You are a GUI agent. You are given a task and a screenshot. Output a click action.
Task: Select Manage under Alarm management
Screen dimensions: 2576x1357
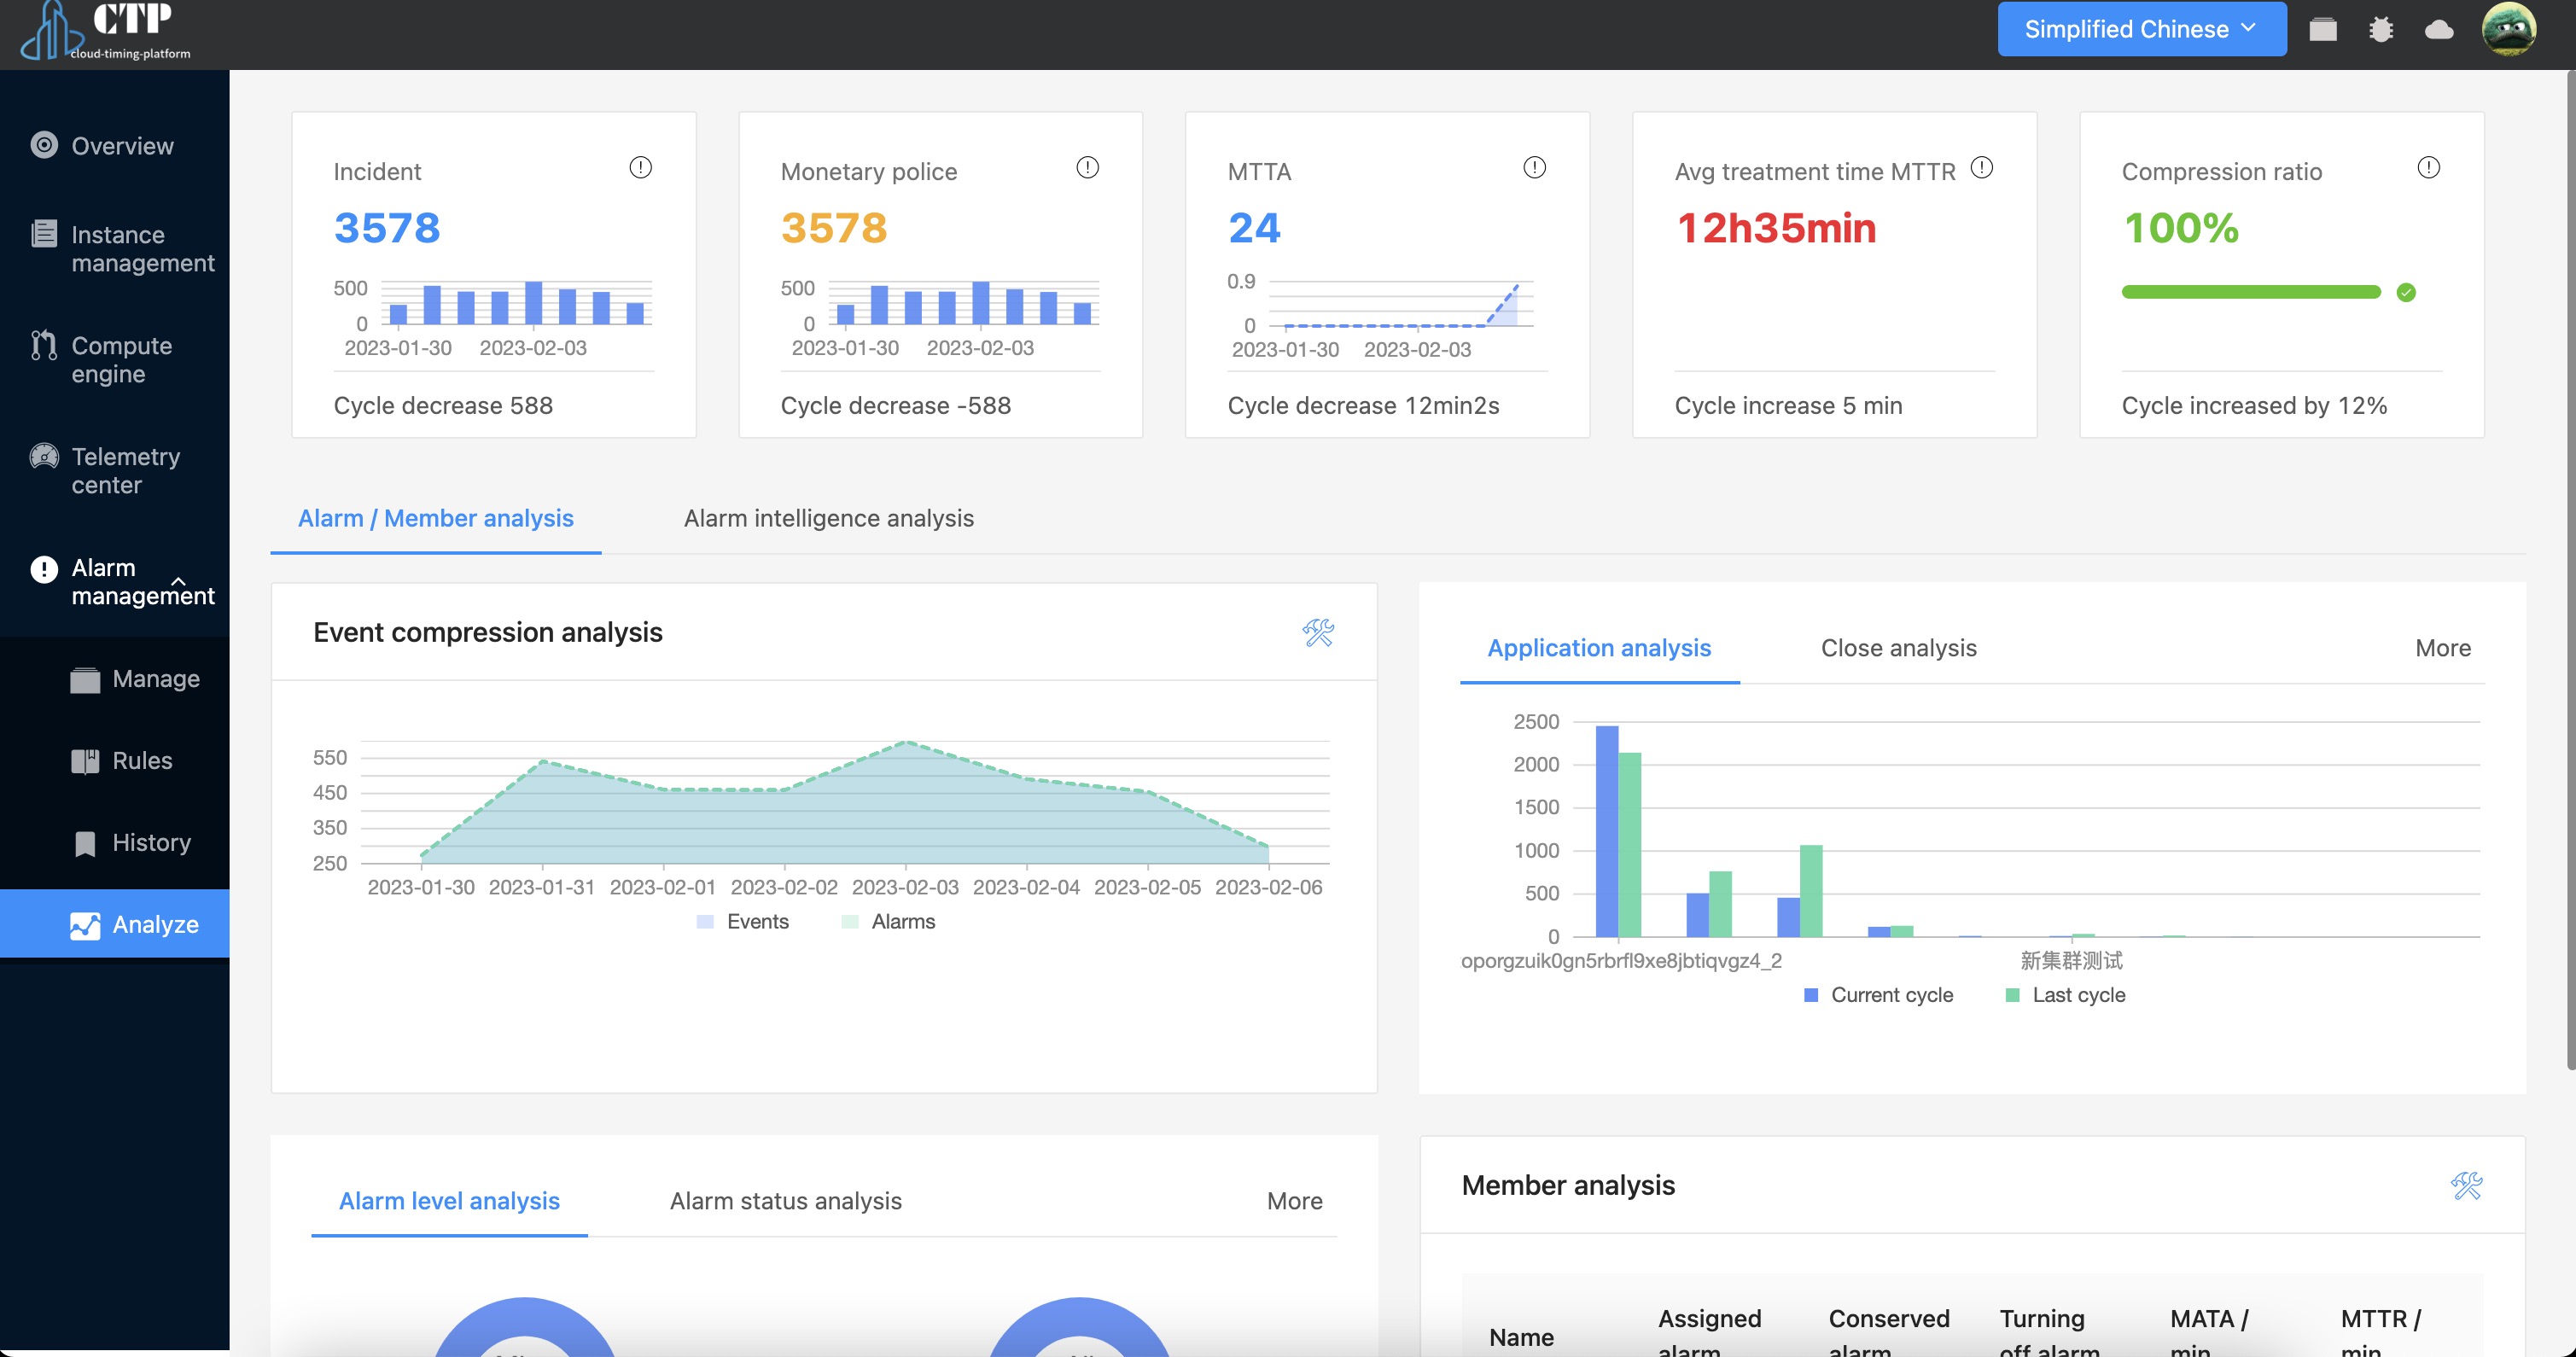(x=115, y=679)
